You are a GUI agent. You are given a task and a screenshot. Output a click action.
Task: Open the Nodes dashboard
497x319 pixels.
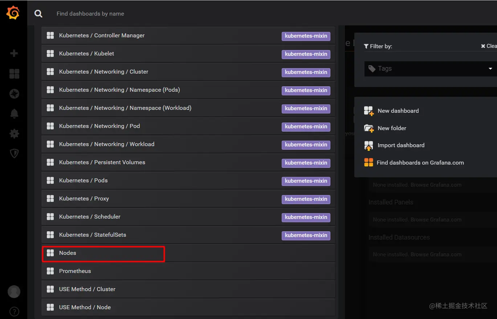[188, 253]
